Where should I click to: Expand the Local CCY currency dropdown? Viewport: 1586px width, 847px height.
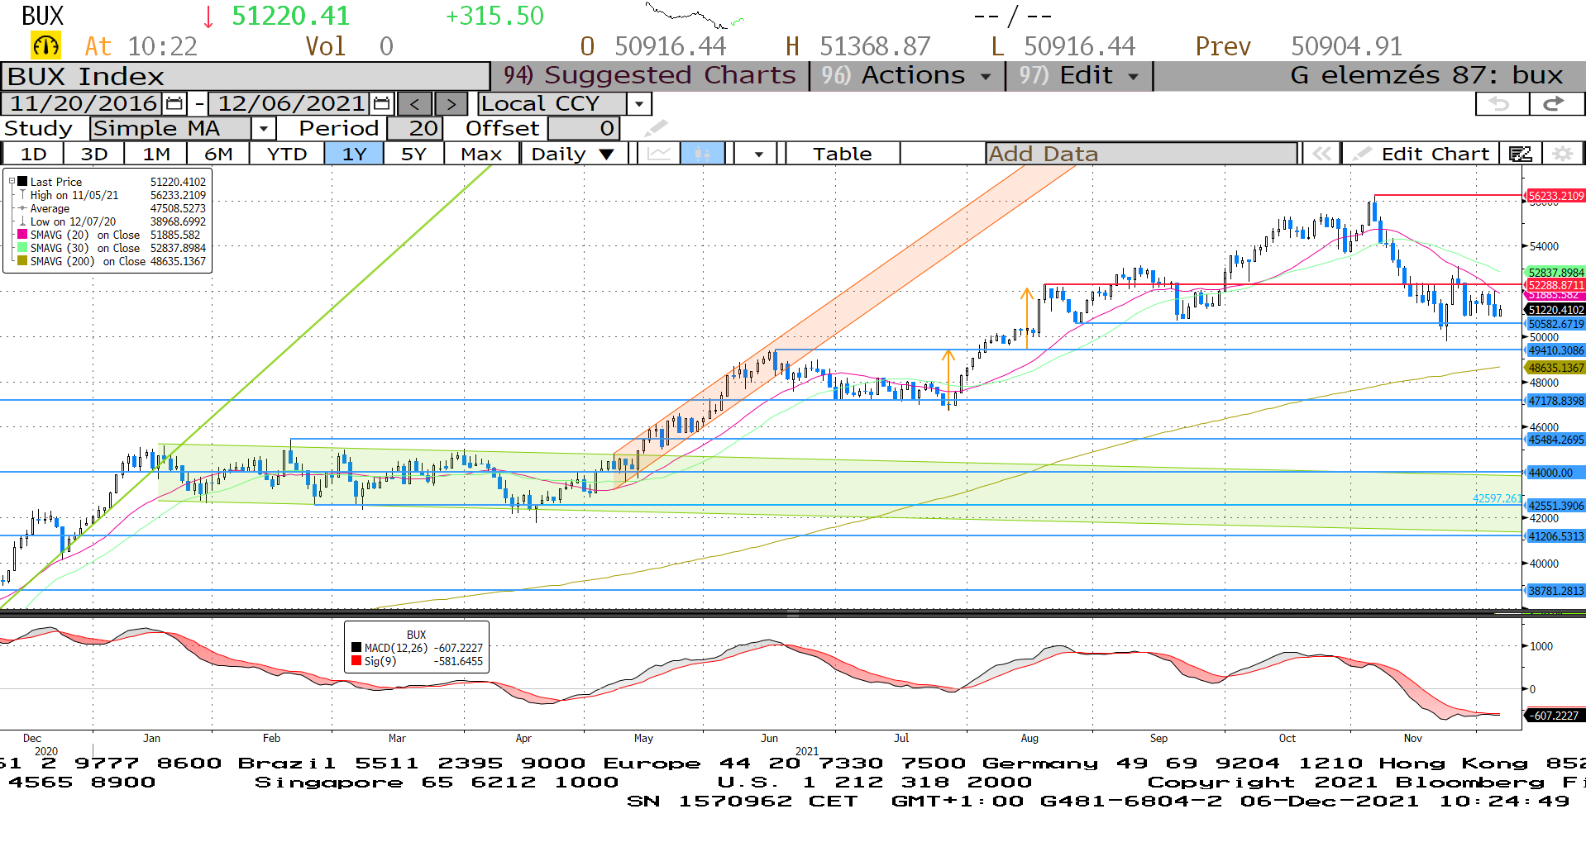(638, 104)
